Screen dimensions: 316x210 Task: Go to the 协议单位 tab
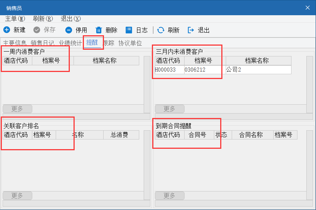pos(130,43)
